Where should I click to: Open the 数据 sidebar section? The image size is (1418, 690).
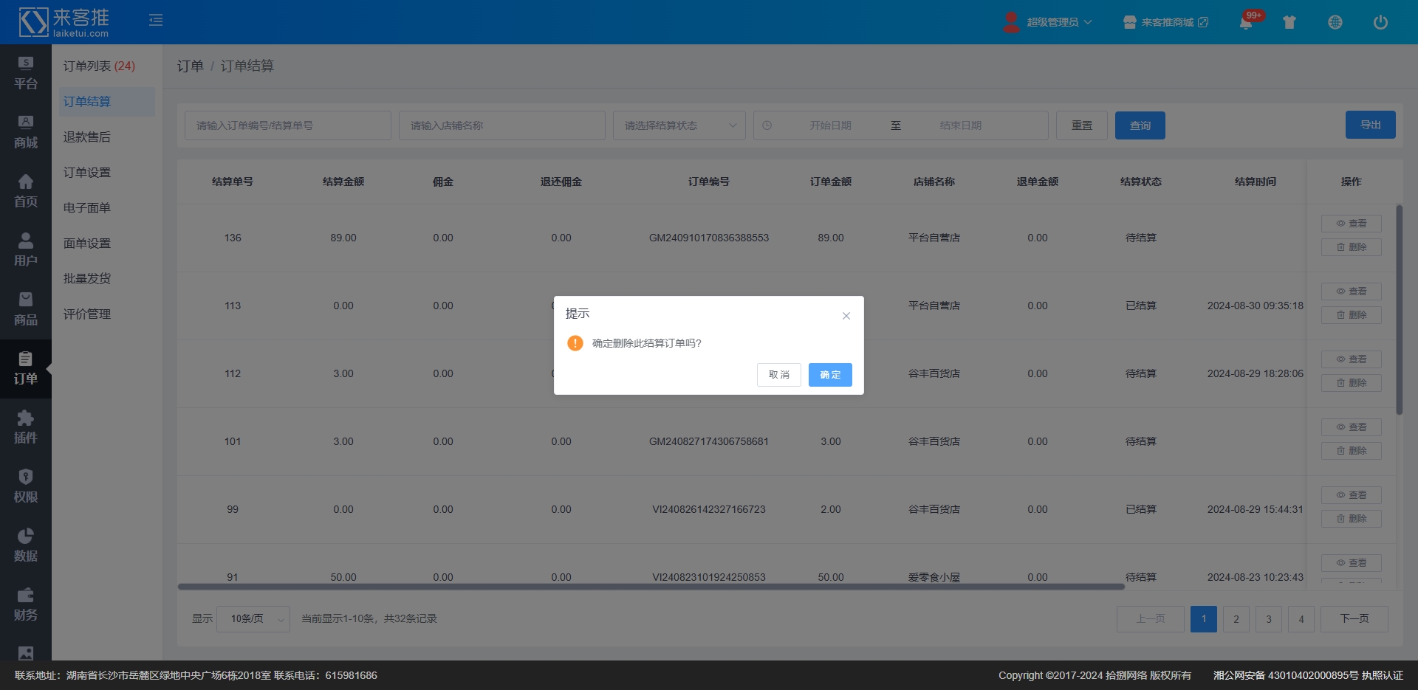pyautogui.click(x=26, y=546)
